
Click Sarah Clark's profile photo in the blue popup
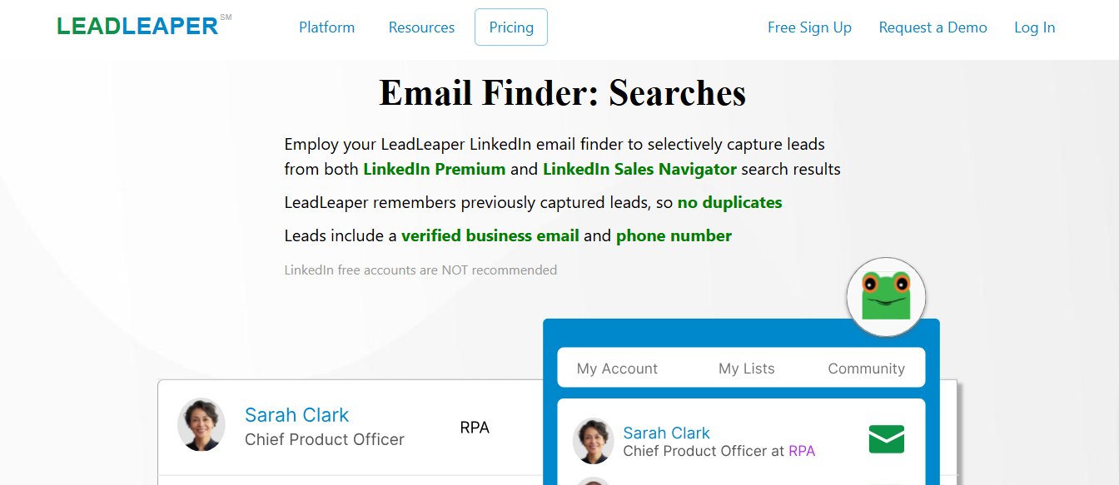(593, 440)
